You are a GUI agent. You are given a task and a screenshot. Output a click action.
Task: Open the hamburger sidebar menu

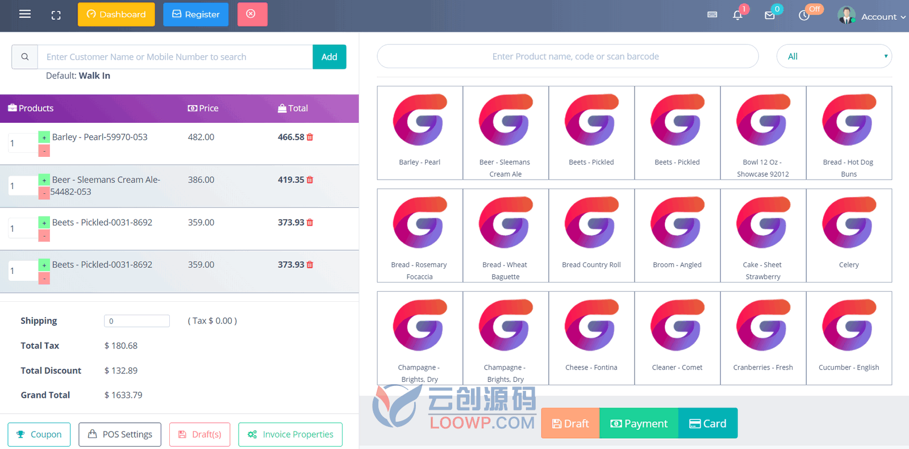click(x=25, y=14)
